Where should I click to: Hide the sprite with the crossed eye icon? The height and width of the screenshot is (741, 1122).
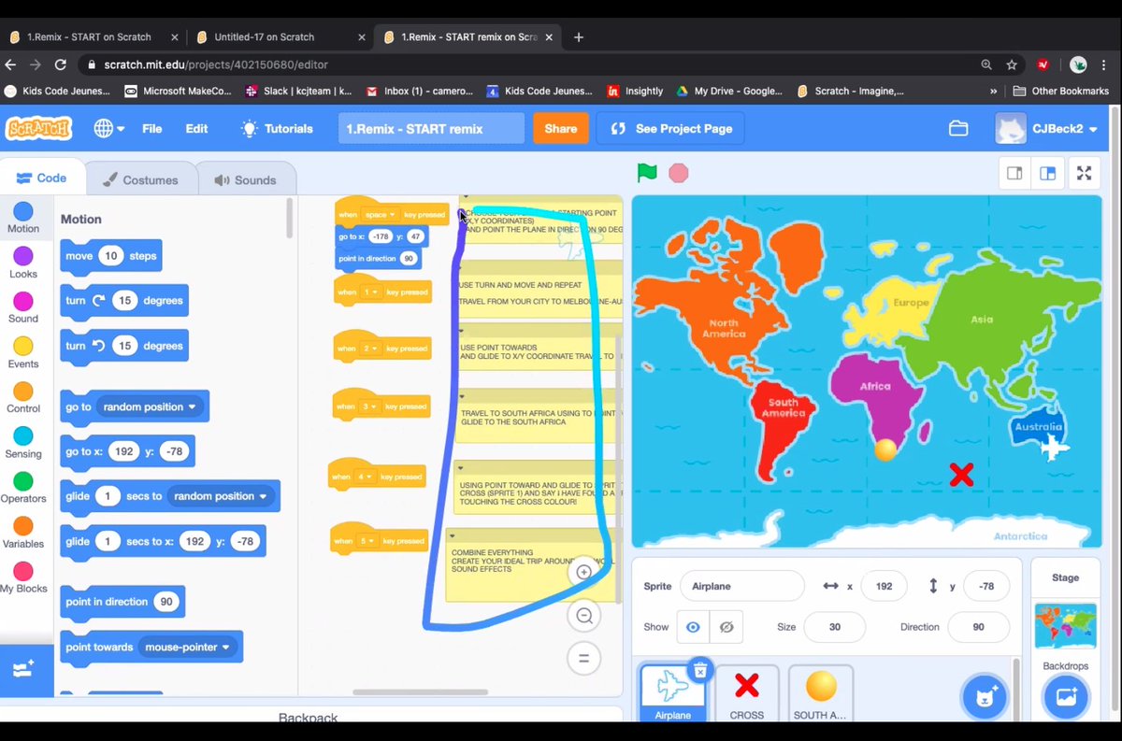tap(726, 627)
